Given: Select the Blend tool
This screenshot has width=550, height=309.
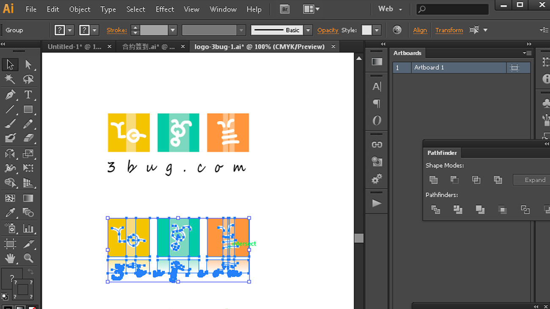Looking at the screenshot, I should click(x=28, y=212).
